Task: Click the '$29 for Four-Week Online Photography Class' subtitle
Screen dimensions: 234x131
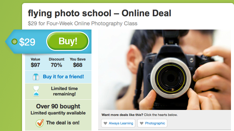Action: 82,23
